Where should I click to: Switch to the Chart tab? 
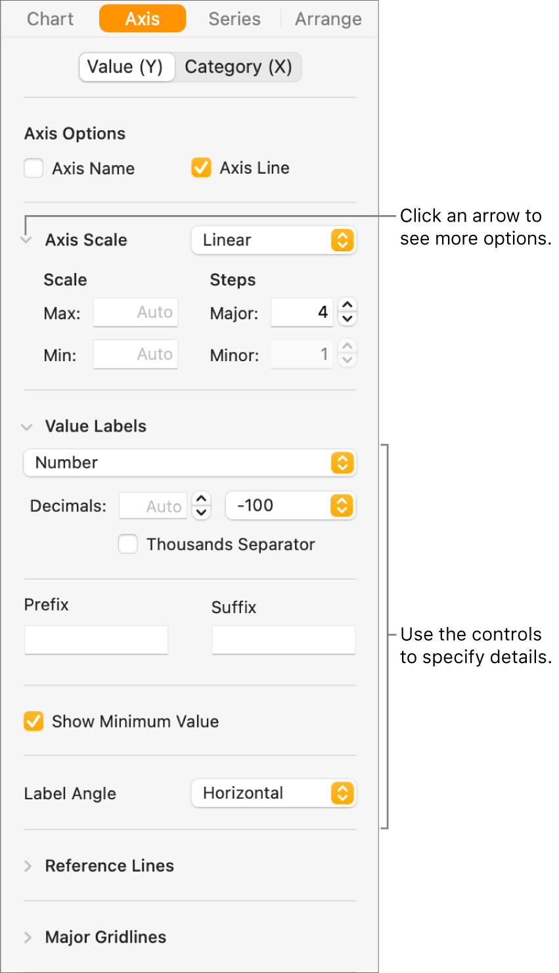click(50, 19)
